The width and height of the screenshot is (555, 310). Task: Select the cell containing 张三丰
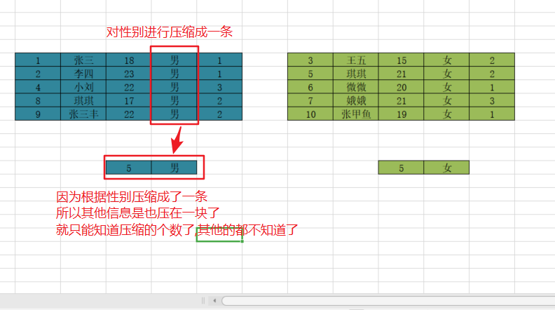[x=83, y=114]
